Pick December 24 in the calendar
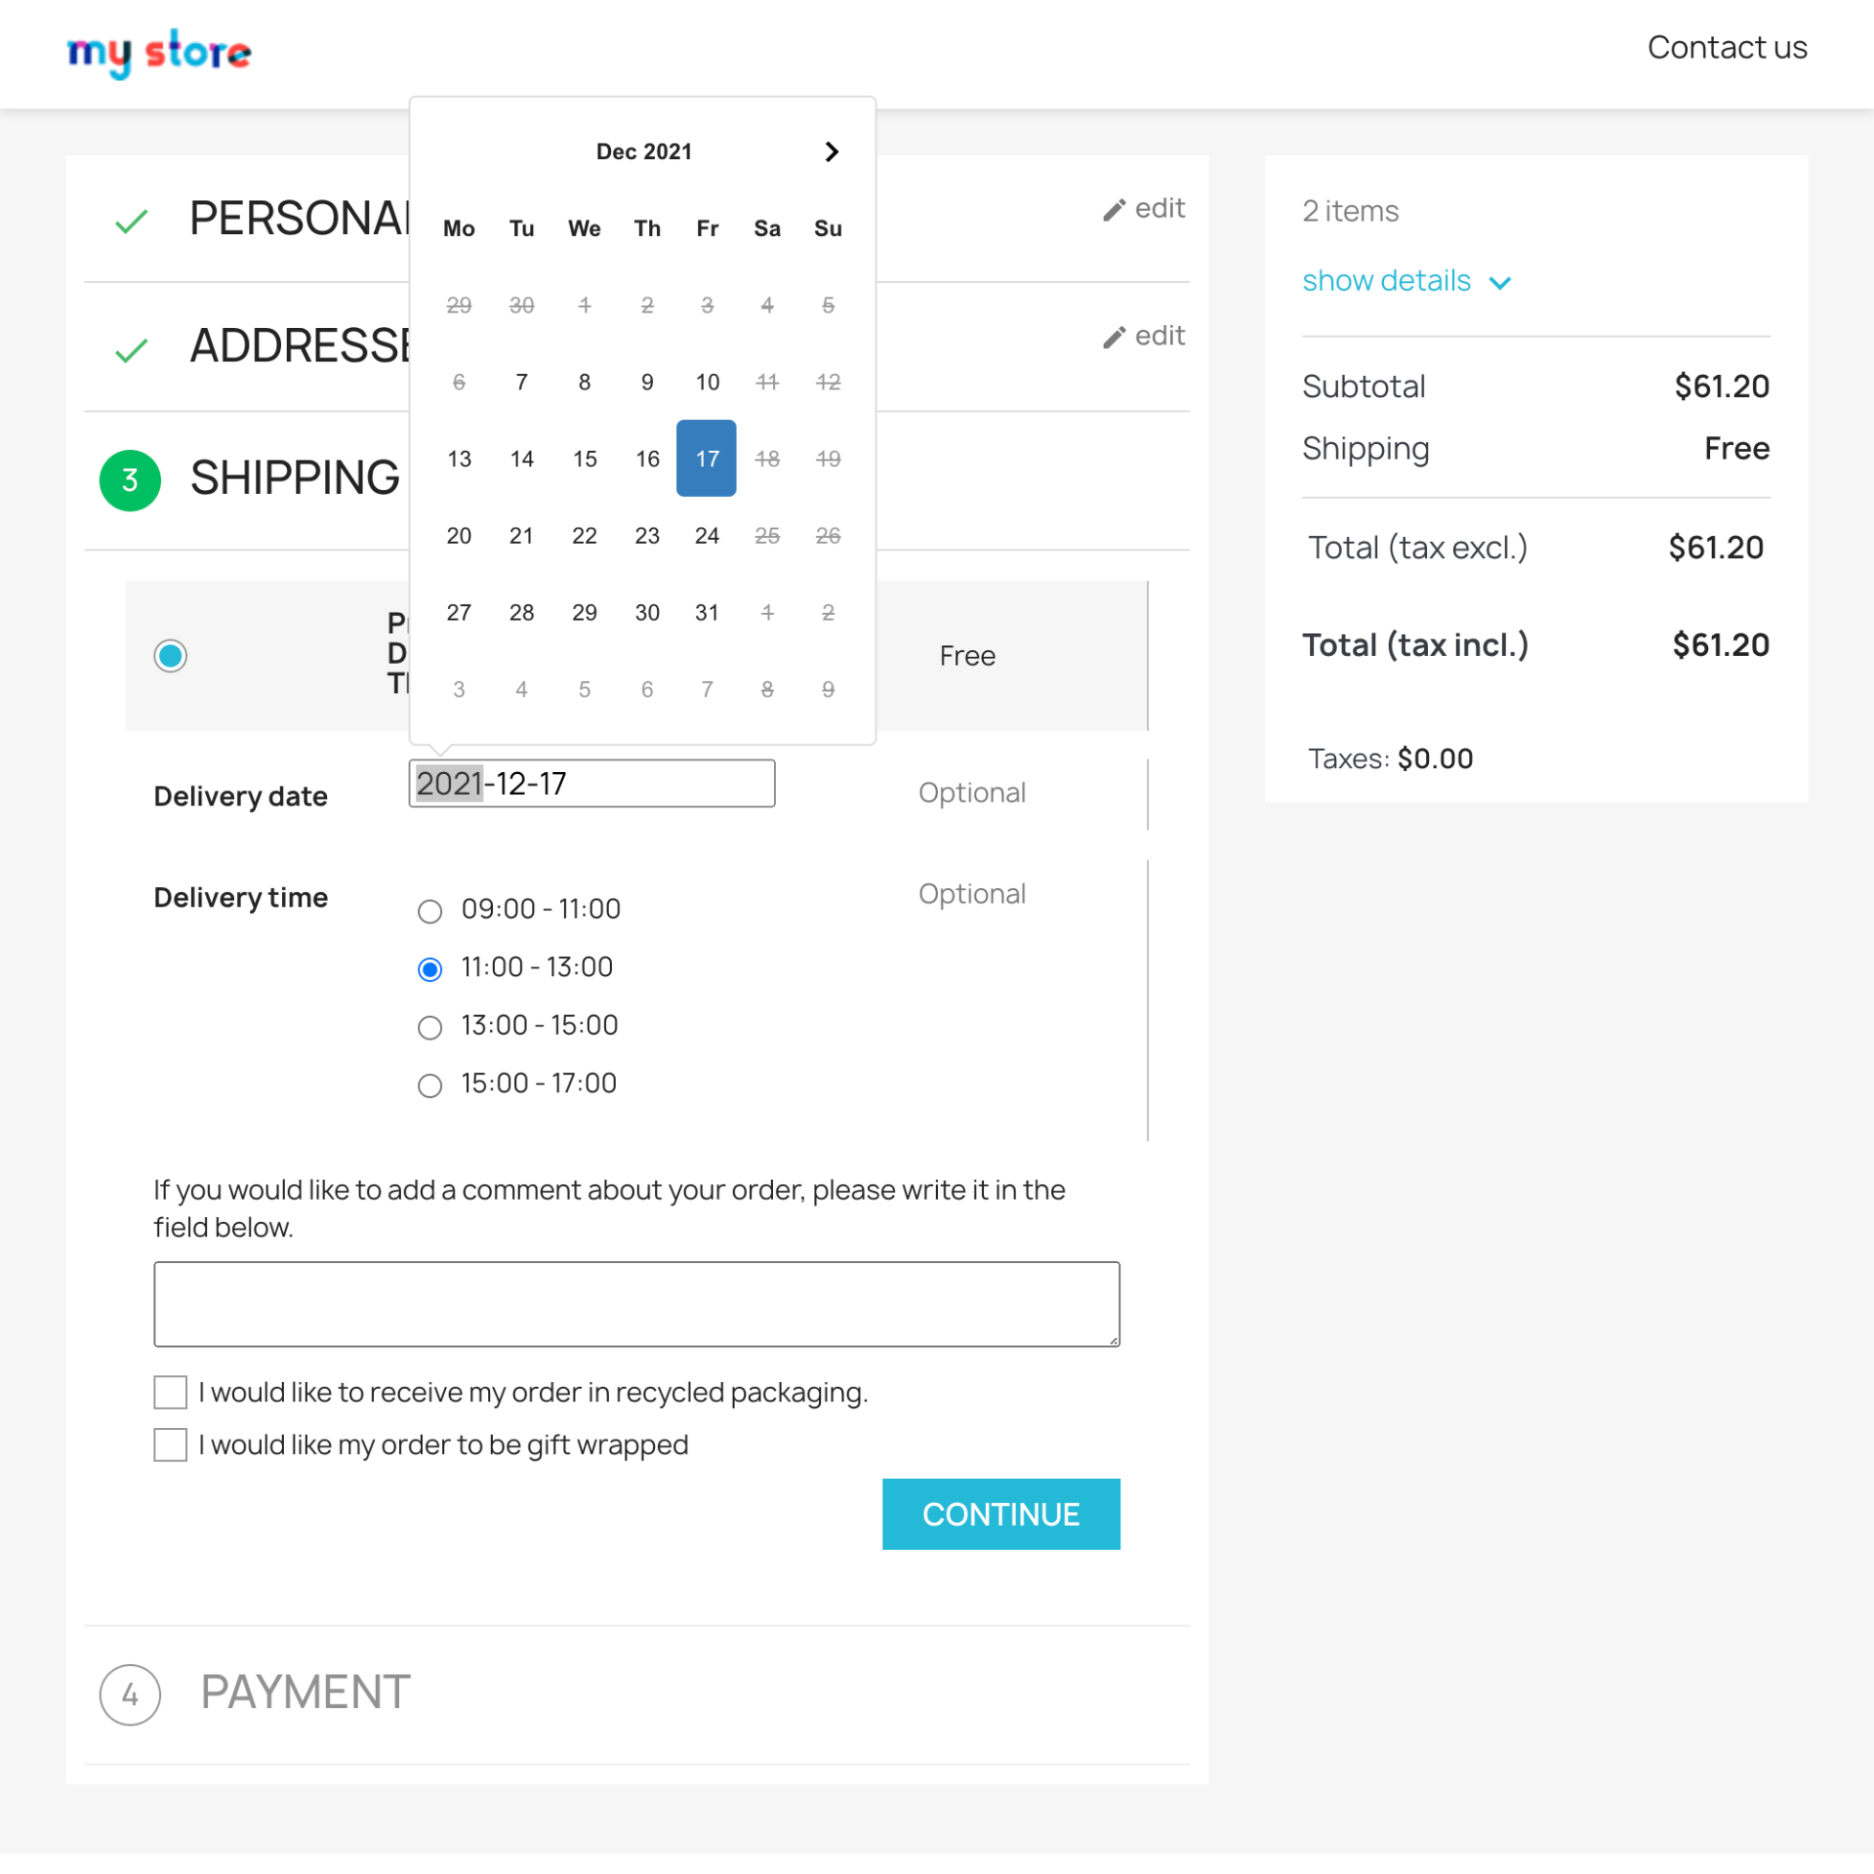Viewport: 1874px width, 1874px height. click(x=707, y=536)
